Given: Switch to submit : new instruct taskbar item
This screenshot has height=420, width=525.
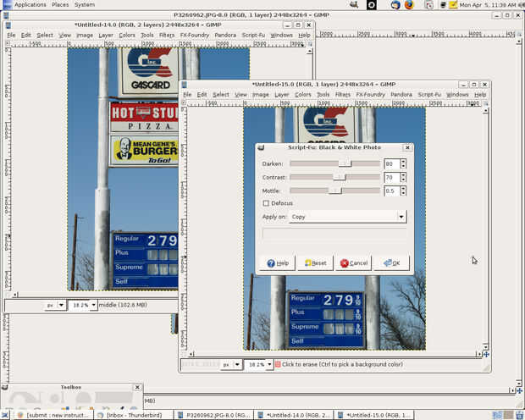Looking at the screenshot, I should (54, 415).
